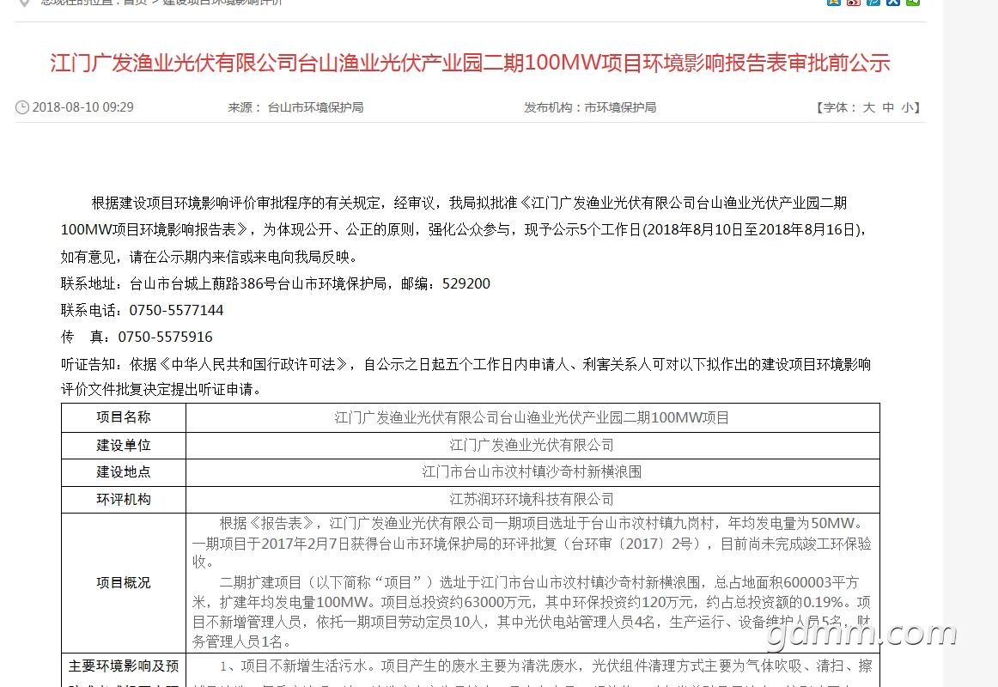Click the contact address line with 邮编 529200
This screenshot has width=998, height=687.
(276, 283)
